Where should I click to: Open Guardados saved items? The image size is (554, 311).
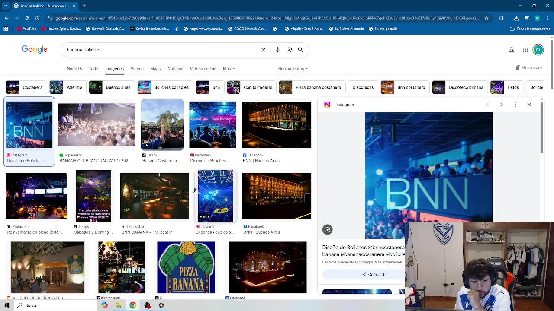[x=529, y=67]
